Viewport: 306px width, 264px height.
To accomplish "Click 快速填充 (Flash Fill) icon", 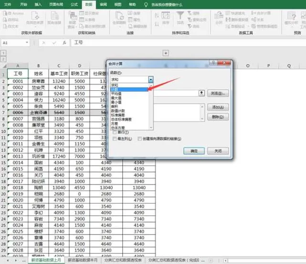I will (x=228, y=13).
